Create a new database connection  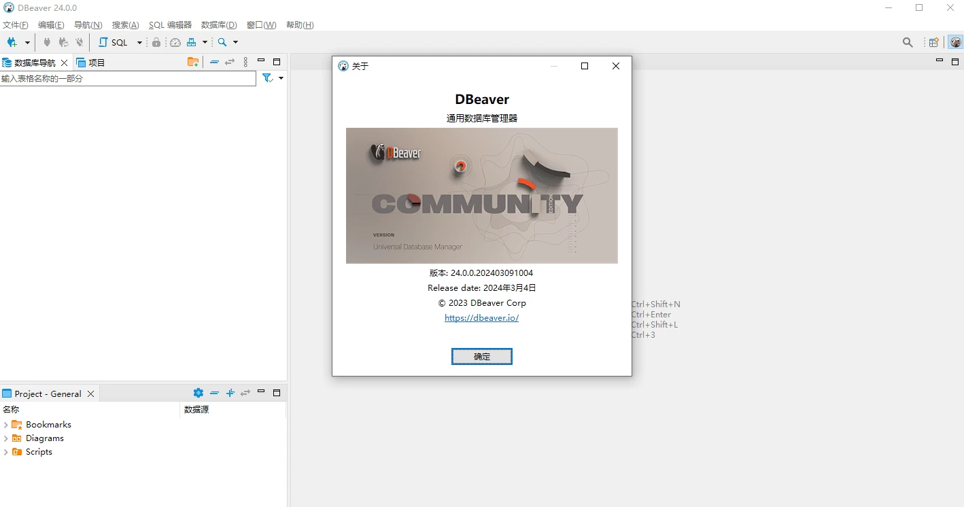point(12,42)
